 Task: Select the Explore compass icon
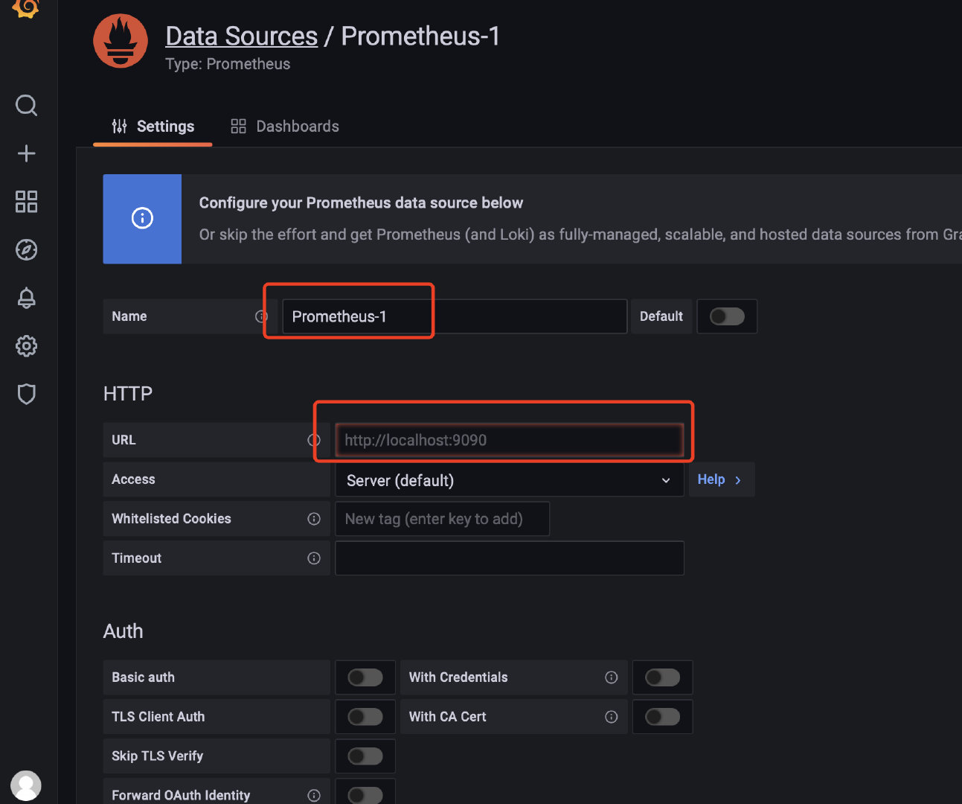pos(26,250)
